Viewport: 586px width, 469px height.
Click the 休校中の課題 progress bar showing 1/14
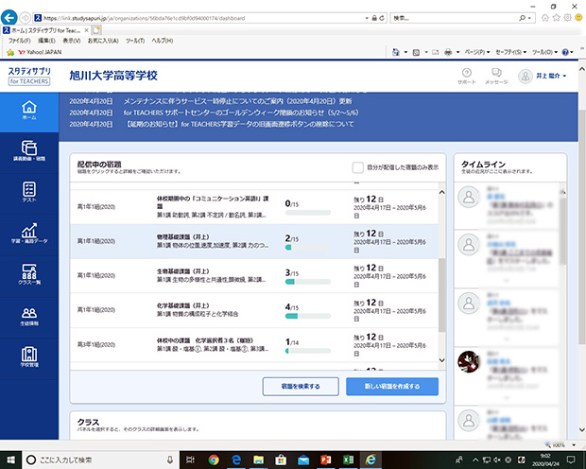(308, 351)
